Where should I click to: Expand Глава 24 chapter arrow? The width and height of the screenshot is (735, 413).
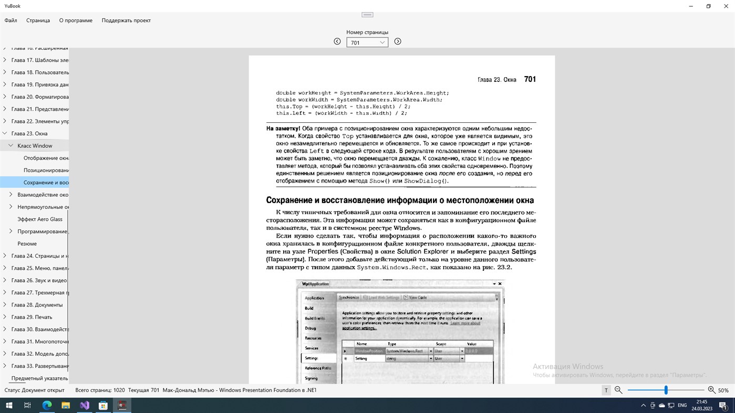coord(5,256)
